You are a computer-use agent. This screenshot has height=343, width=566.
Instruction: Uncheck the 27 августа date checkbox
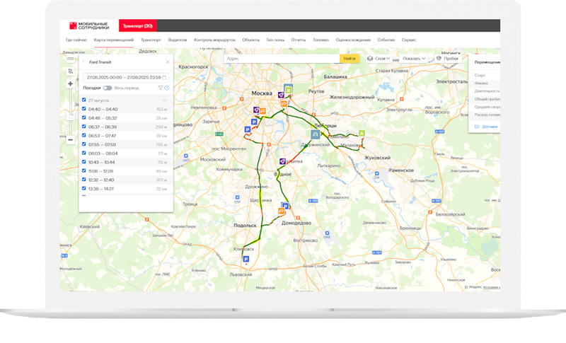click(x=84, y=100)
